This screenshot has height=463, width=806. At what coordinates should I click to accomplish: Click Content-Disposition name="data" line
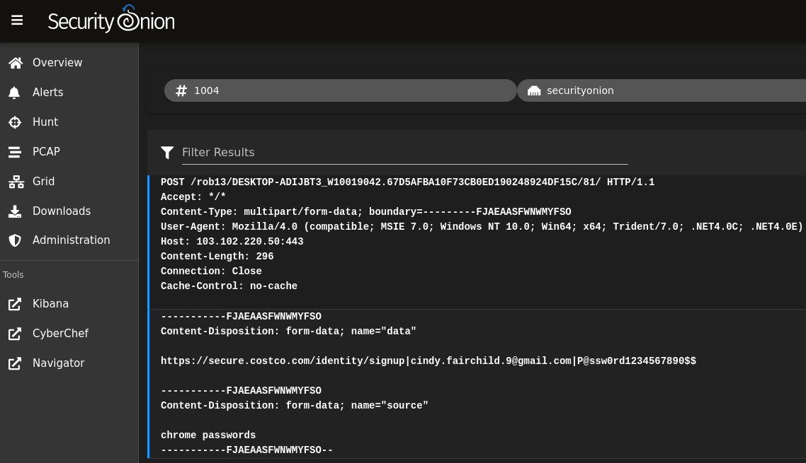pos(288,332)
